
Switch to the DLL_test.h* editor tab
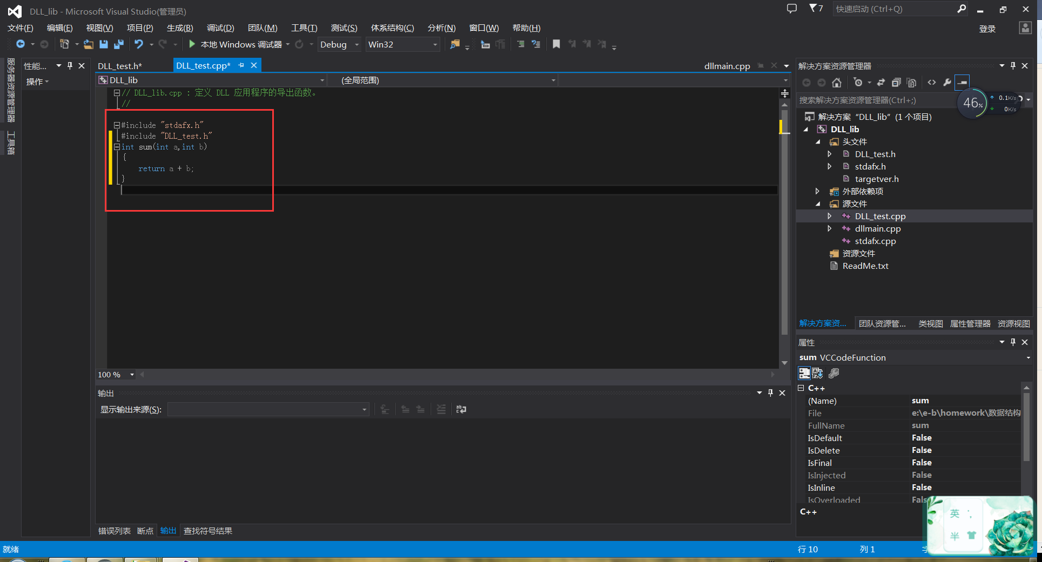pos(120,66)
